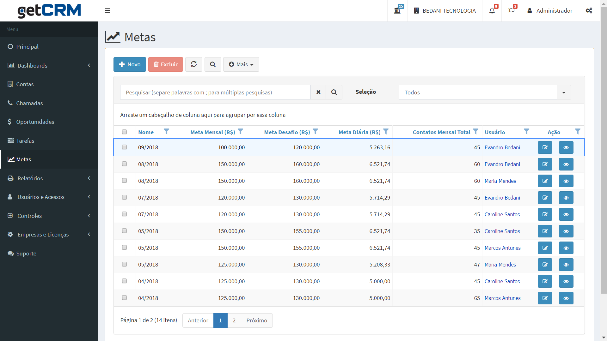This screenshot has height=341, width=607.
Task: Expand the Dashboards sidebar menu
Action: pyautogui.click(x=49, y=65)
